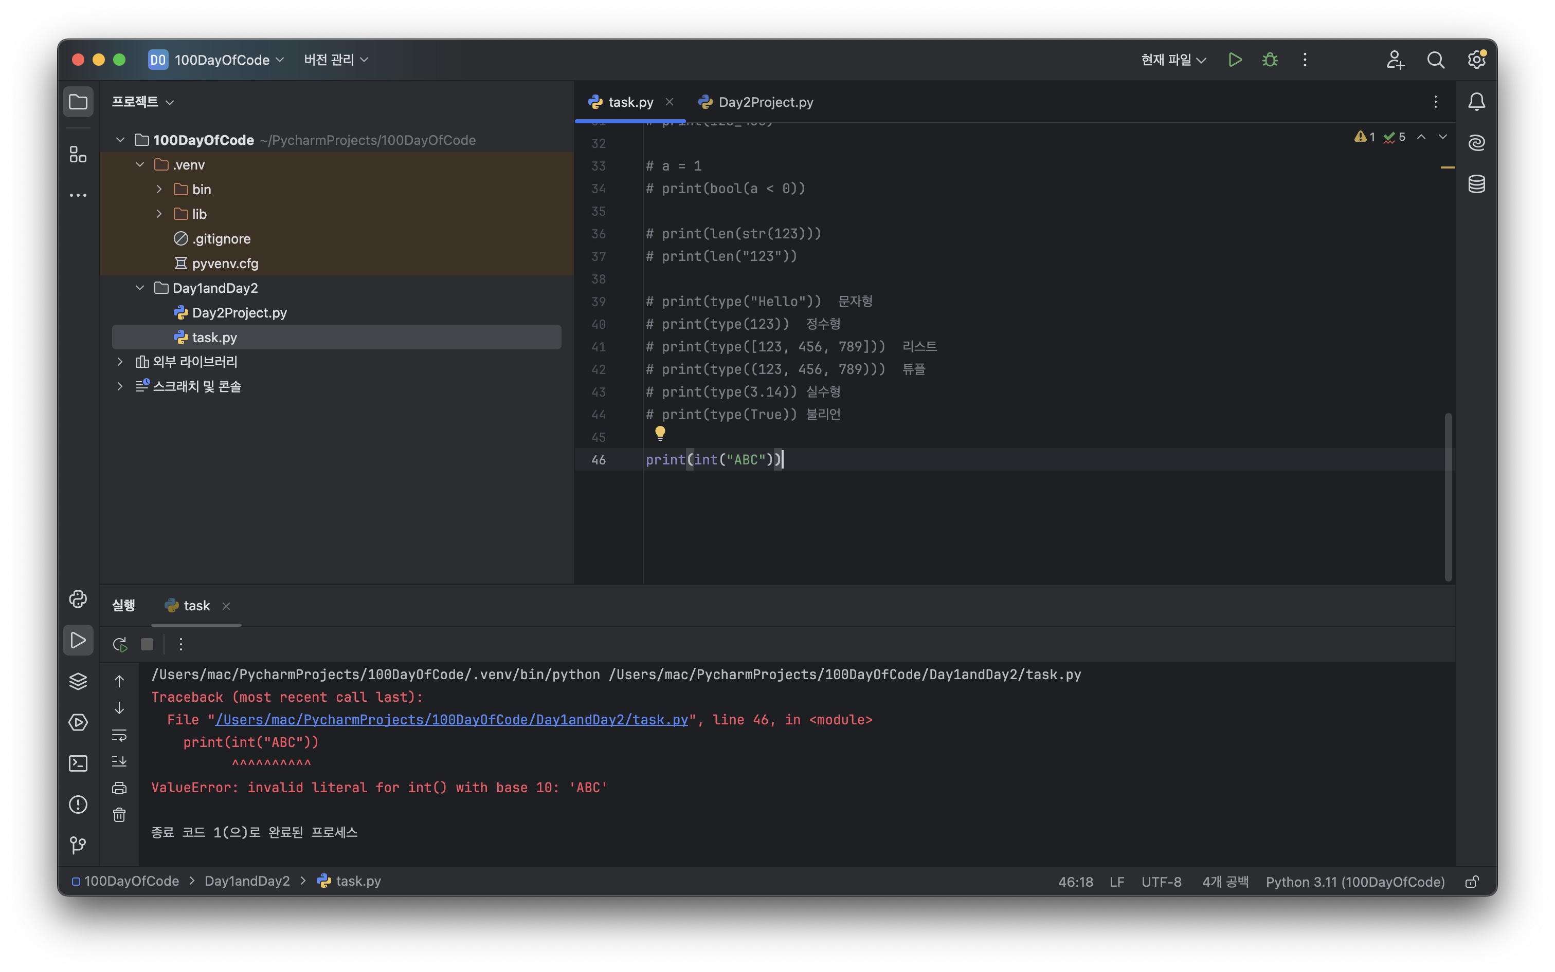Toggle soft-wrap in the run console
The width and height of the screenshot is (1555, 972).
(x=120, y=735)
